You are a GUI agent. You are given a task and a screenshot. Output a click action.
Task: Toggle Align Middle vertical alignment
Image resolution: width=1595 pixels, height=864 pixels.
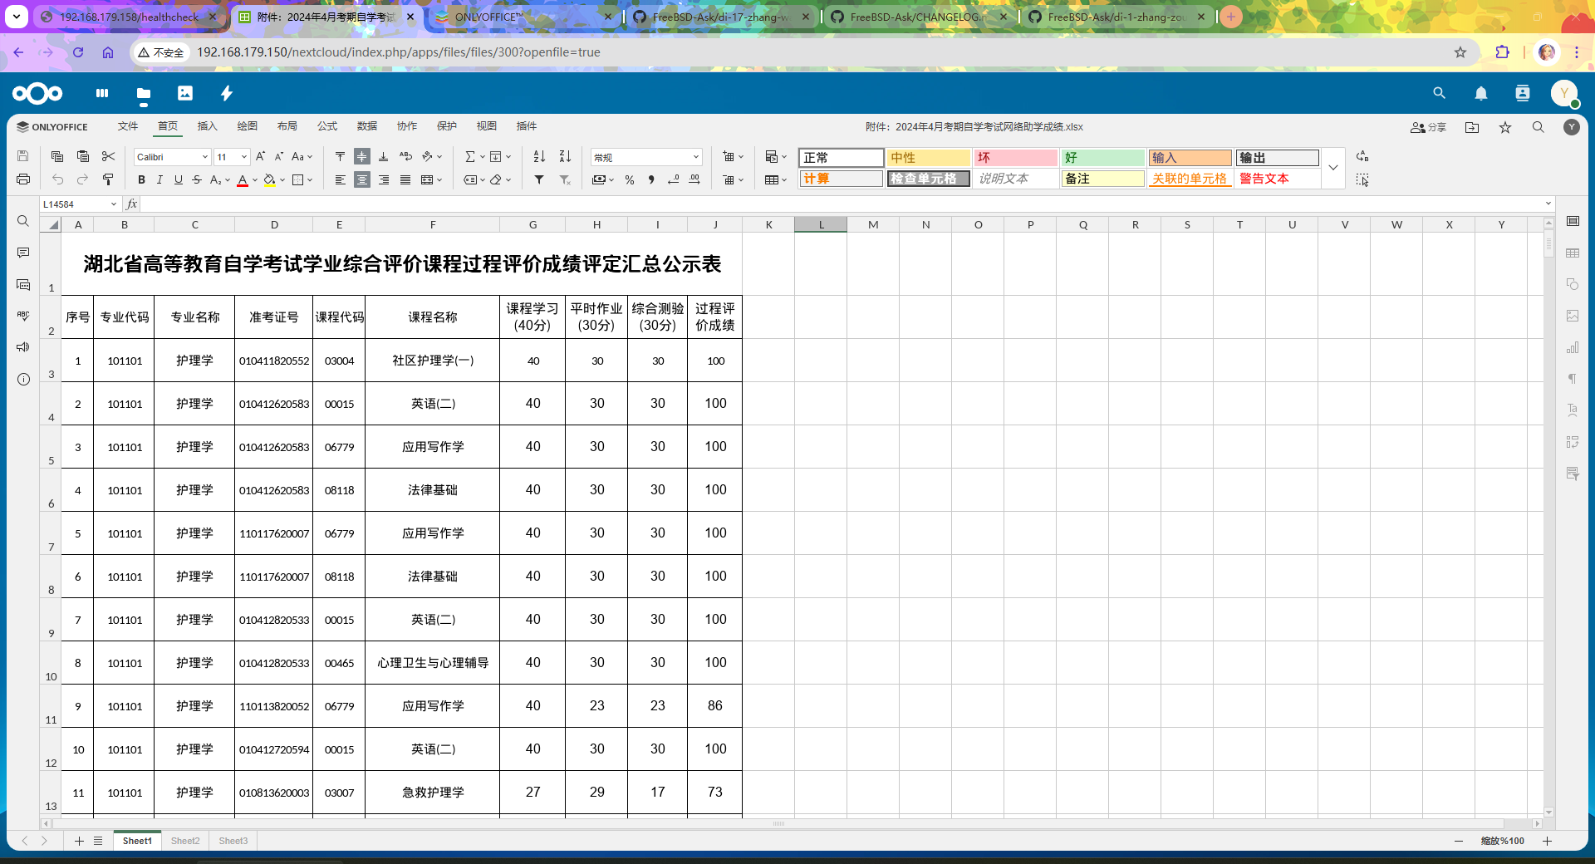[x=362, y=156]
